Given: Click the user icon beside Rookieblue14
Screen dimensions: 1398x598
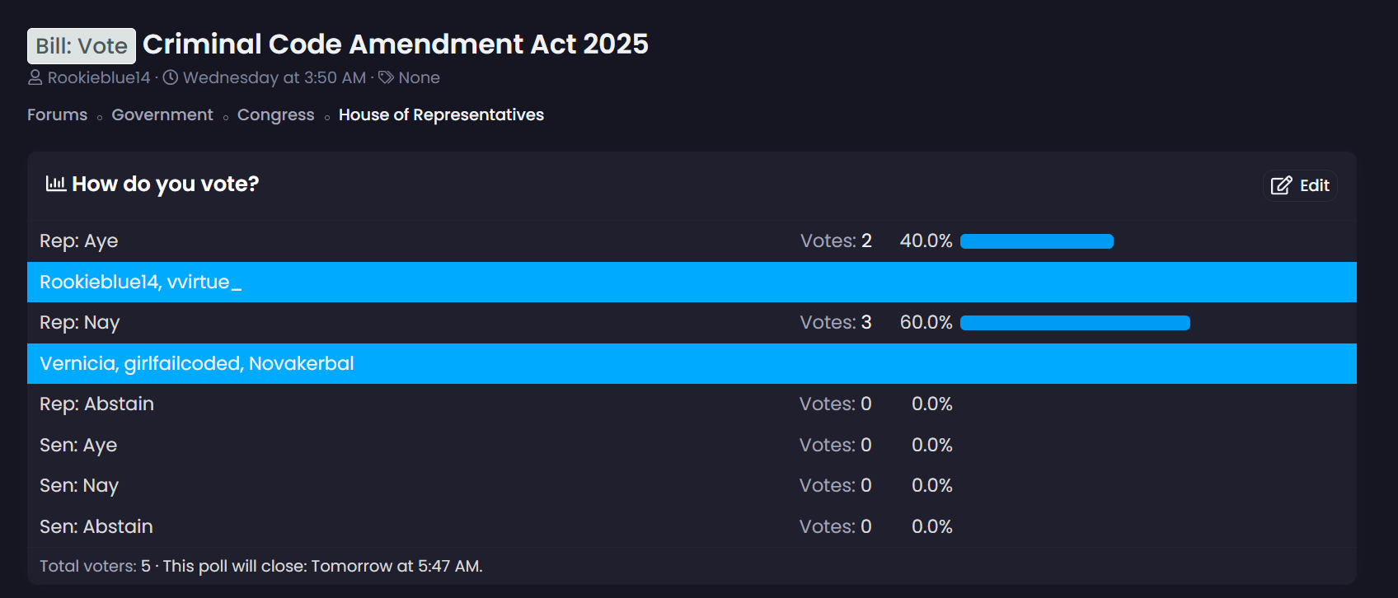Looking at the screenshot, I should (x=35, y=77).
